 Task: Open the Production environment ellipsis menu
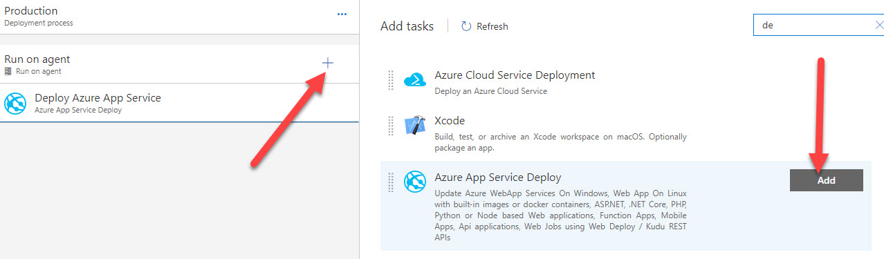point(342,14)
